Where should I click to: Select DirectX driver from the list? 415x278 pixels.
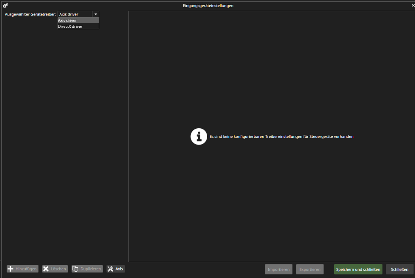coord(78,26)
